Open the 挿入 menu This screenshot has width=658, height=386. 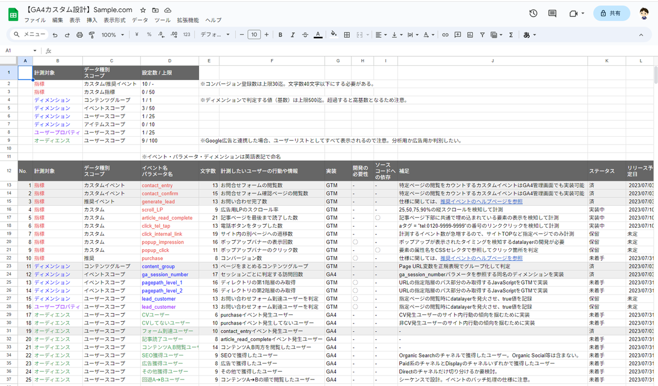click(x=92, y=20)
